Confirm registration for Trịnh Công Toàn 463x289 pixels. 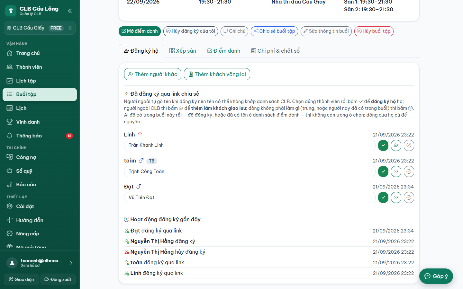click(x=383, y=171)
